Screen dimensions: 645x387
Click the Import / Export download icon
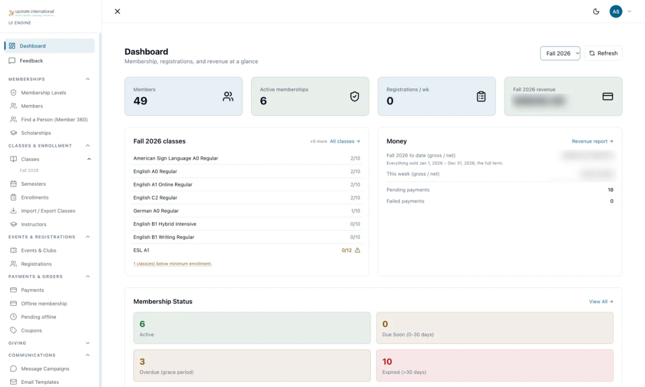coord(13,211)
